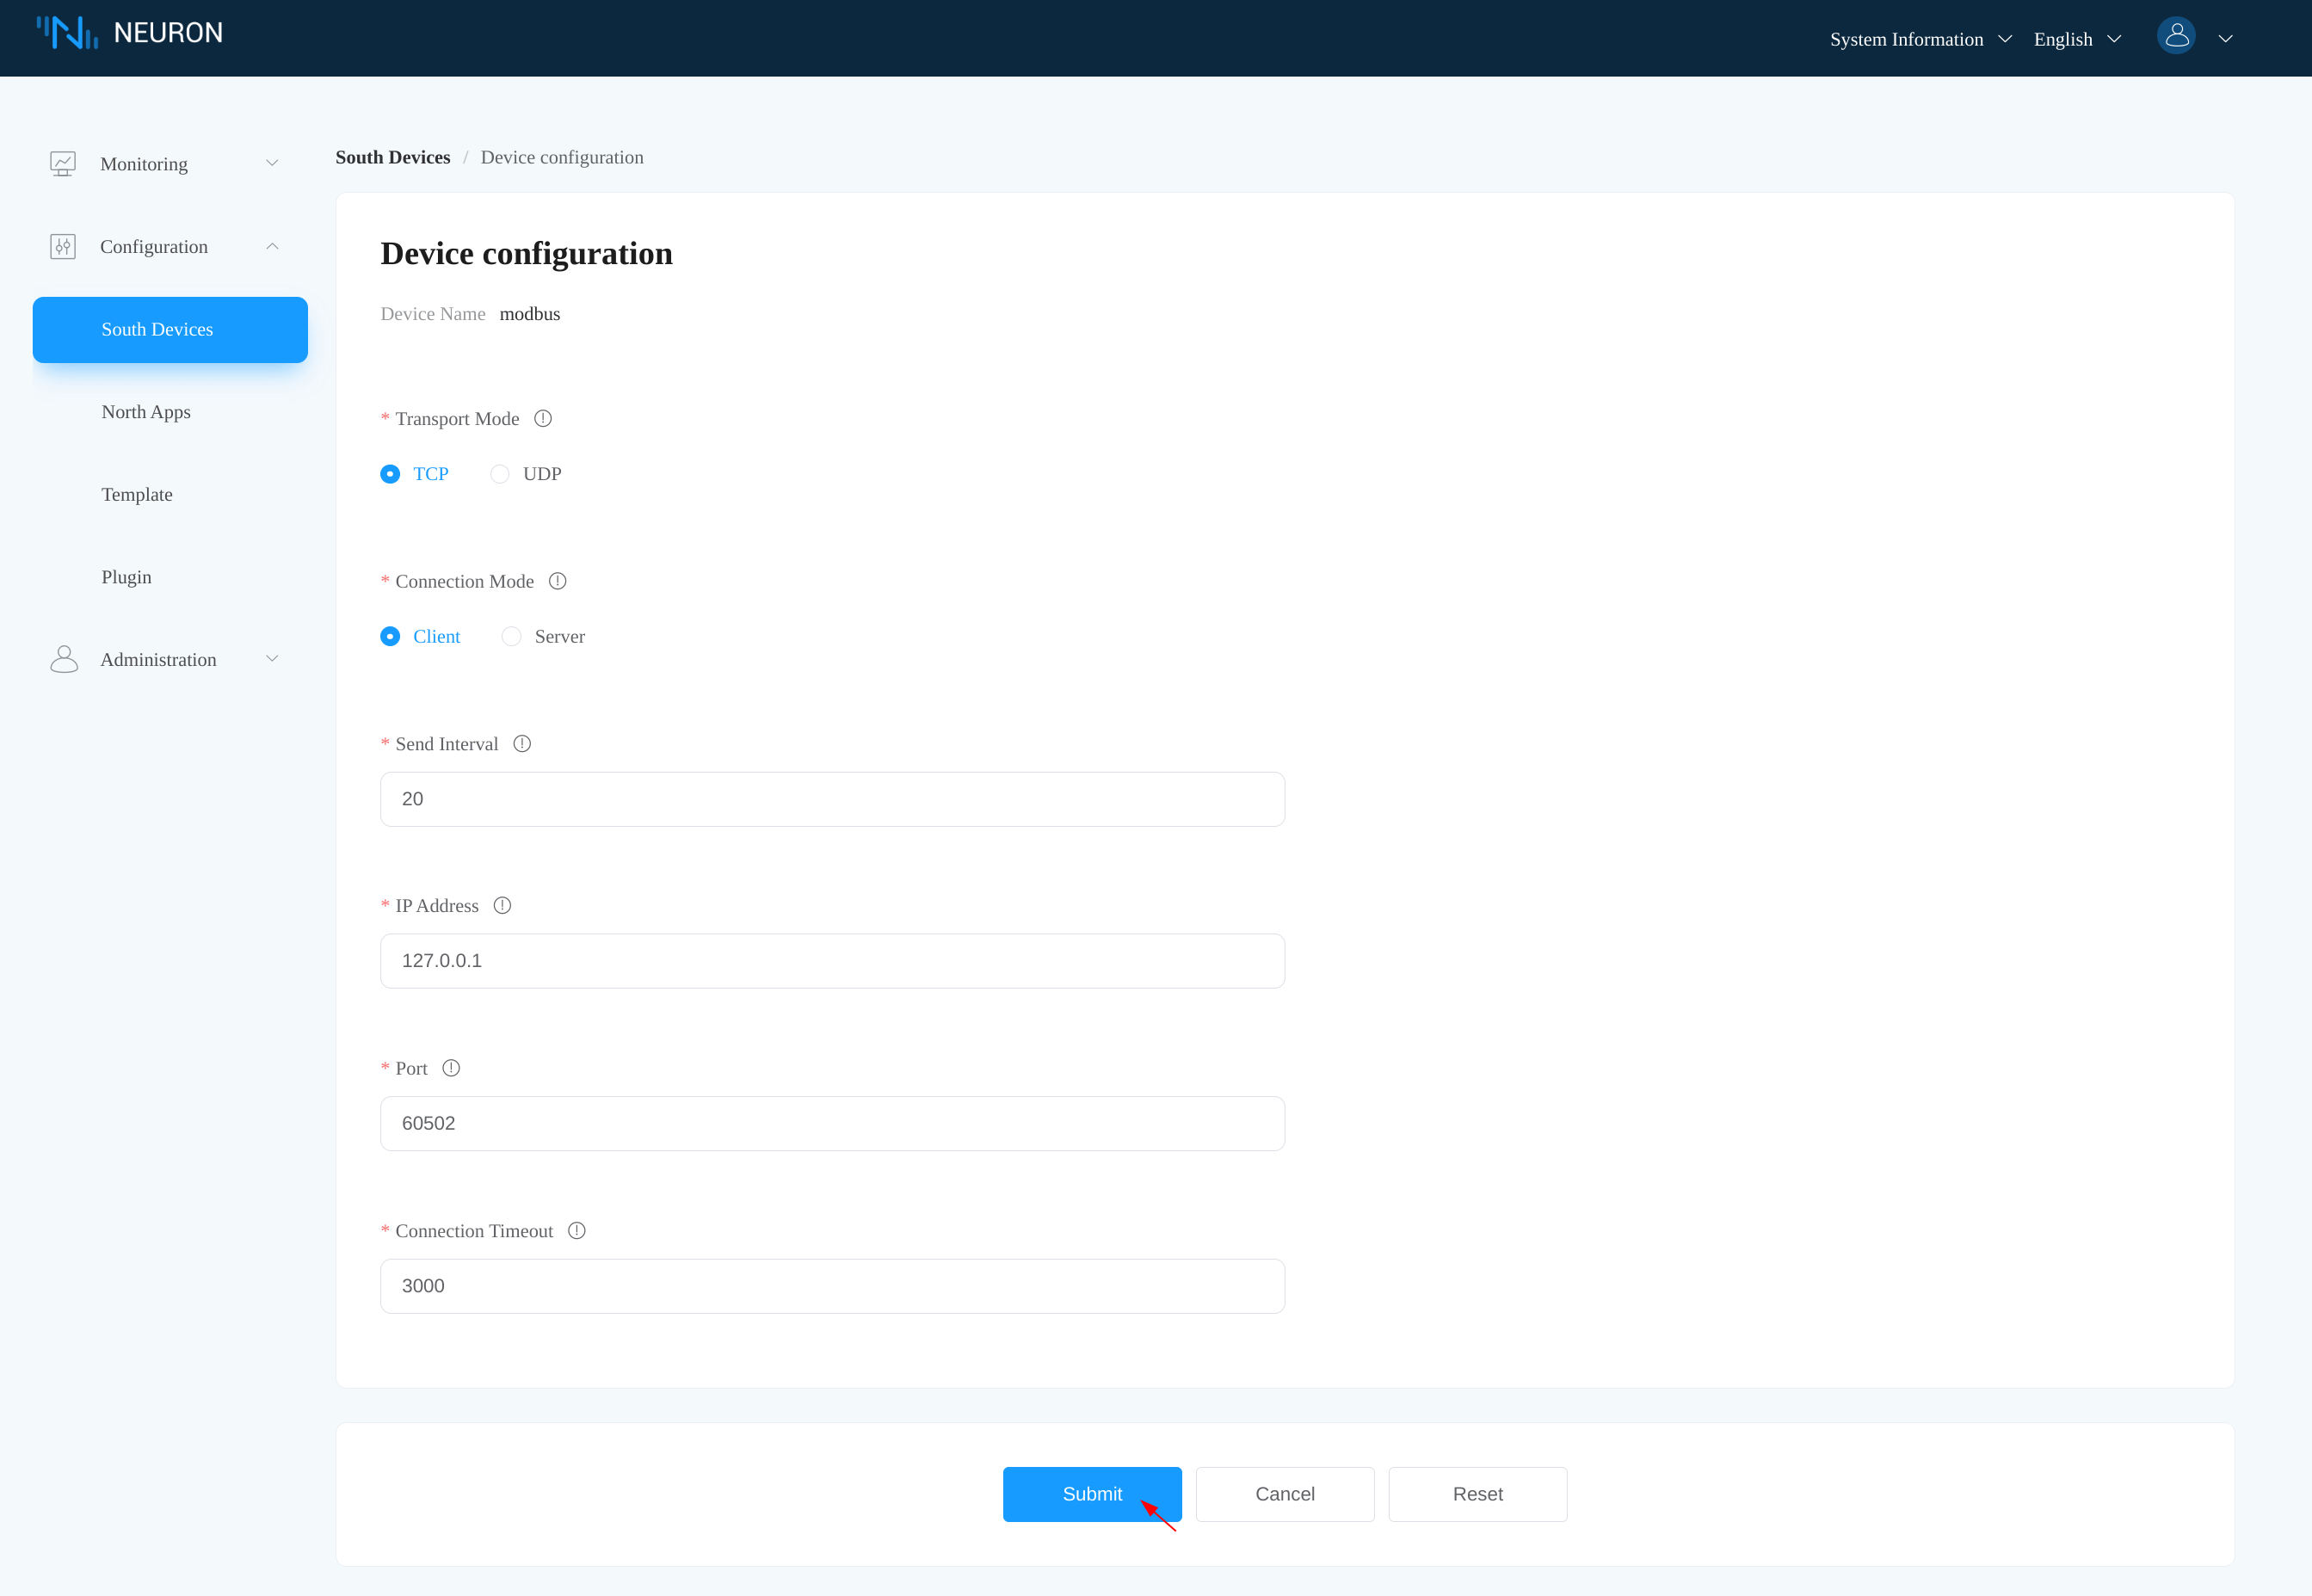The image size is (2312, 1596).
Task: Open North Apps in sidebar
Action: coord(146,412)
